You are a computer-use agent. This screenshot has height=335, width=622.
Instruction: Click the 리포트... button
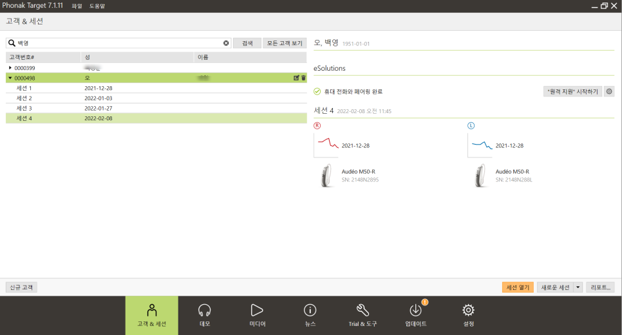coord(600,287)
